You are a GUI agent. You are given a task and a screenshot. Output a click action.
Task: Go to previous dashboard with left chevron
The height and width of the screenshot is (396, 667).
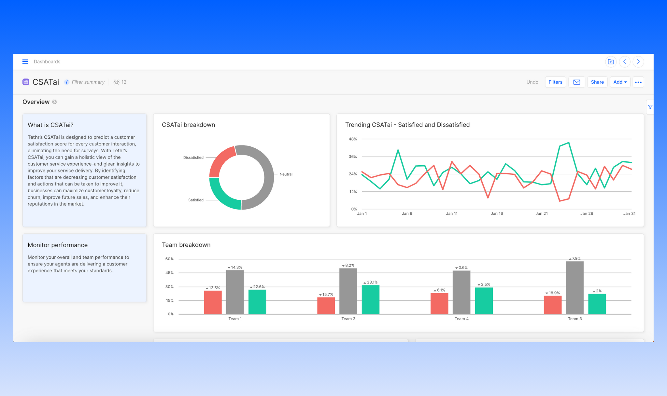[624, 62]
